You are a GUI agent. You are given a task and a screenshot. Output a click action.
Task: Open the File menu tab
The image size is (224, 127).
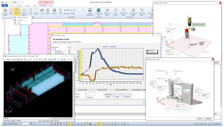(x=5, y=5)
